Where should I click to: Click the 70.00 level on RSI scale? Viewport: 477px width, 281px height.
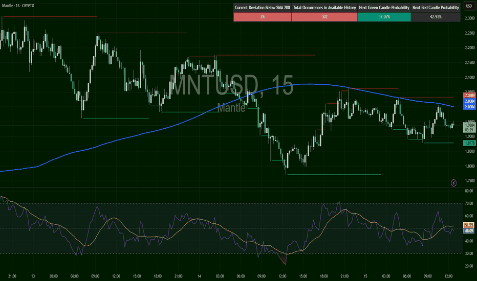pos(469,203)
